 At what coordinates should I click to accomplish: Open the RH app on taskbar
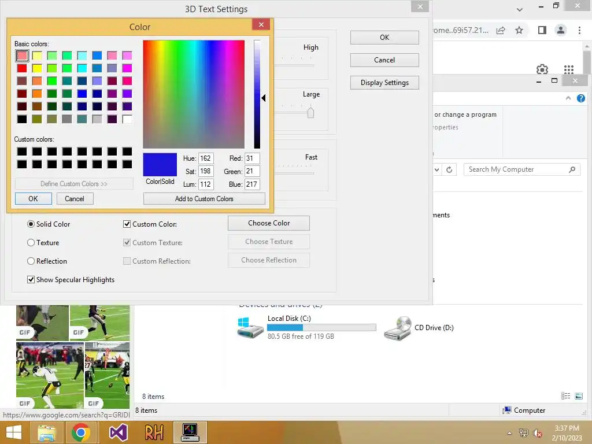click(x=154, y=432)
